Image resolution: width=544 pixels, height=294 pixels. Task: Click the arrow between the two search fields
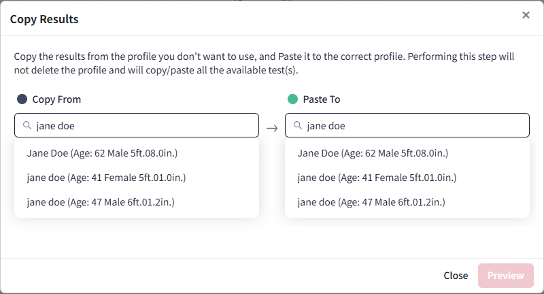[x=271, y=128]
